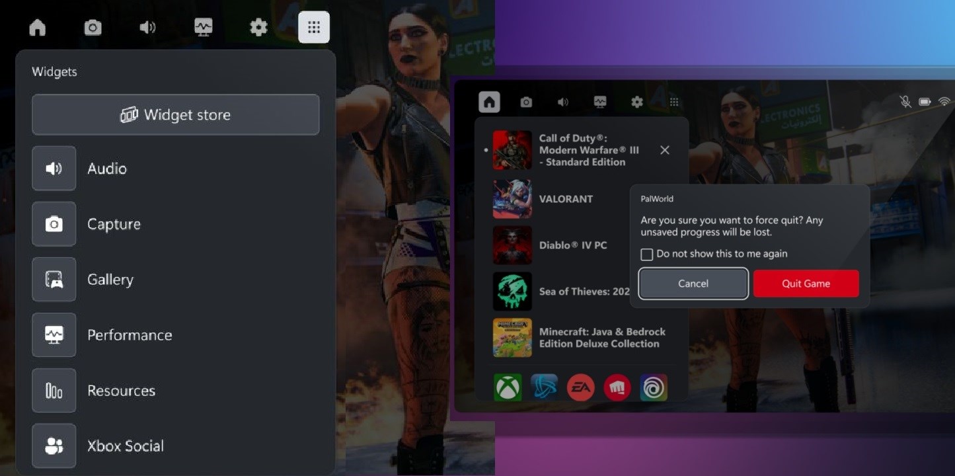Click speaker icon in right Game Bar
This screenshot has height=476, width=955.
tap(563, 102)
